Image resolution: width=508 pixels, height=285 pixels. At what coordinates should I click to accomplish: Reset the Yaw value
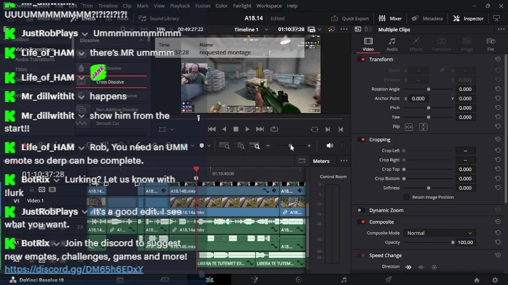pos(498,117)
